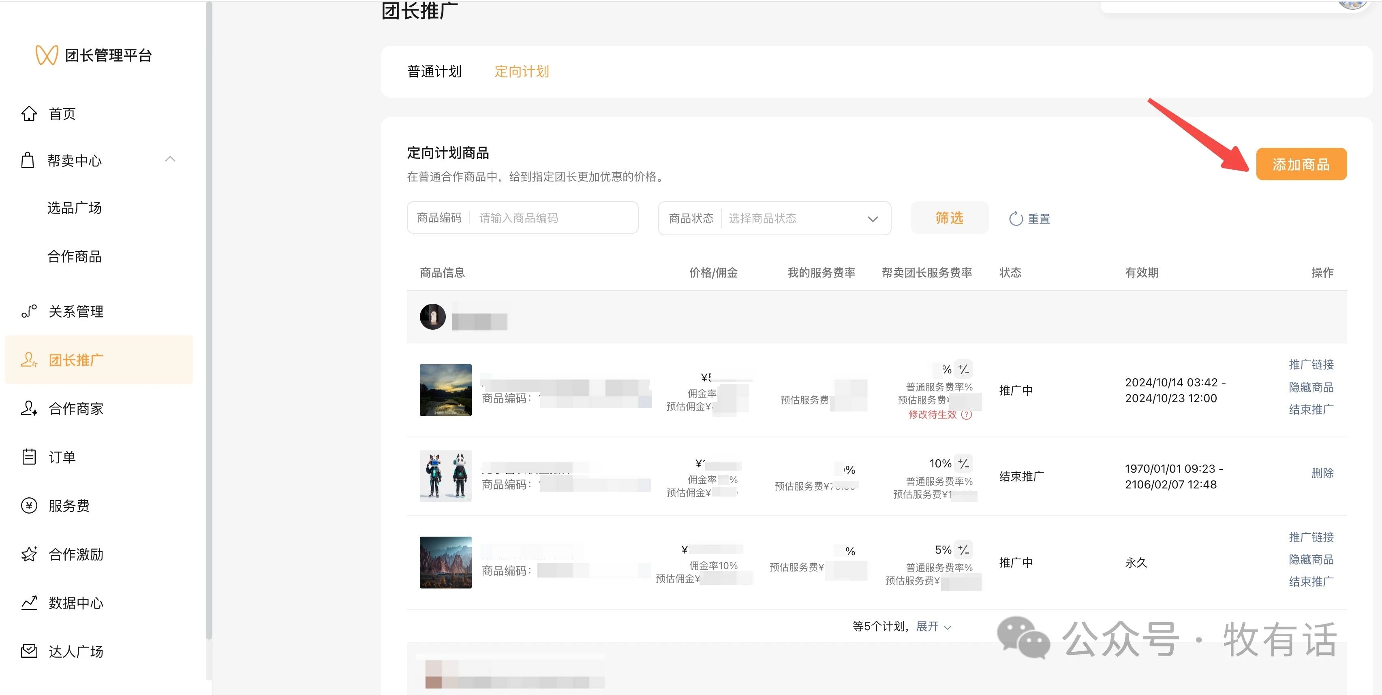
Task: Click 推广链接 in the 2024/10/14 row
Action: click(1311, 365)
